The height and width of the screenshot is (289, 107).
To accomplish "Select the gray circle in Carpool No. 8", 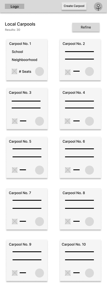I will click(x=89, y=221).
